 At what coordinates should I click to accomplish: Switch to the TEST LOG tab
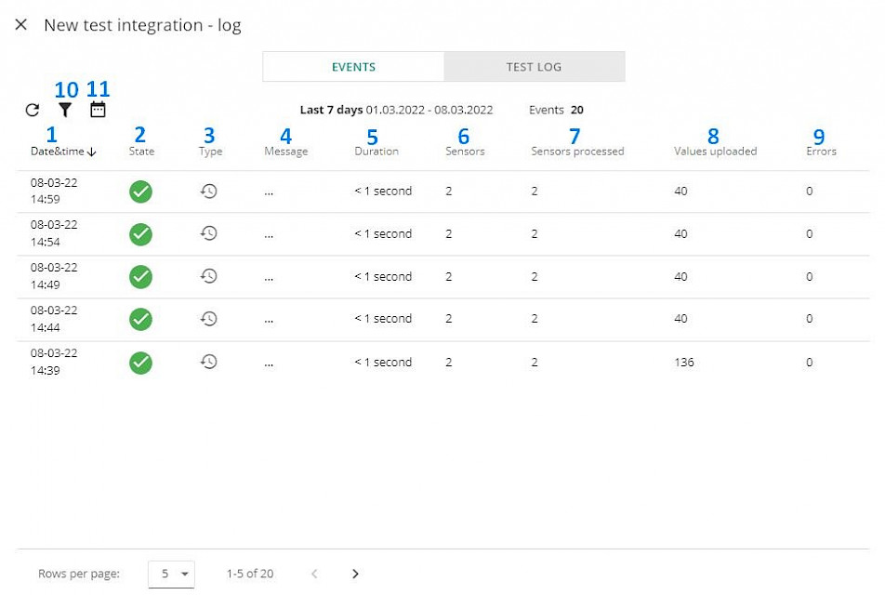point(534,67)
